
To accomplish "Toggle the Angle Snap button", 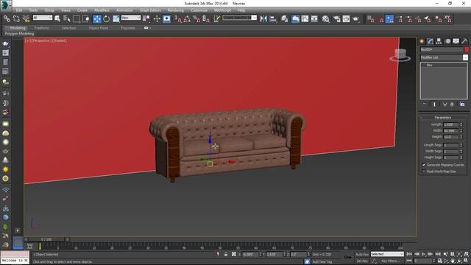I will click(x=187, y=19).
